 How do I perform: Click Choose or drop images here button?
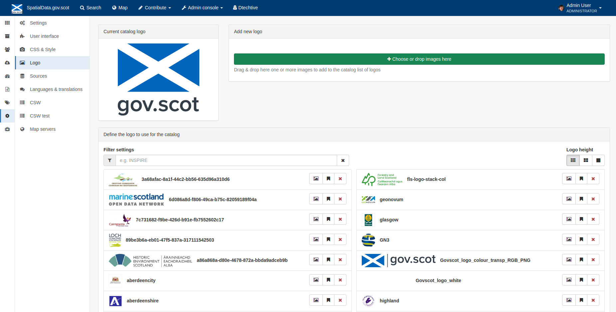point(419,59)
